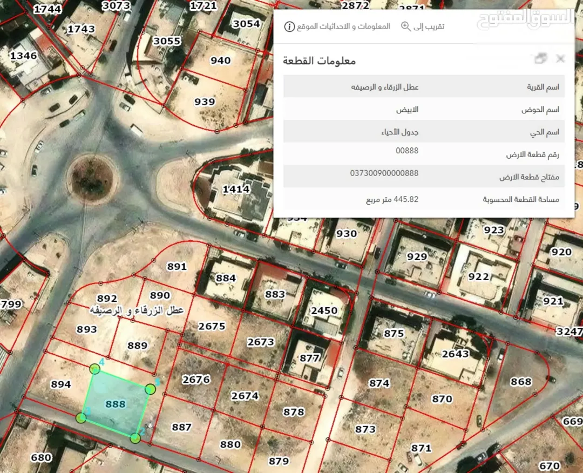Screen dimensions: 583x473
Task: Click vertex marker 2 at parcel's bottom corner
Action: pyautogui.click(x=135, y=438)
